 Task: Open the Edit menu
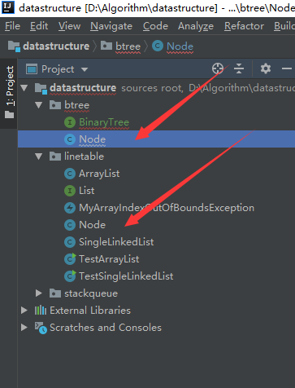pyautogui.click(x=39, y=26)
